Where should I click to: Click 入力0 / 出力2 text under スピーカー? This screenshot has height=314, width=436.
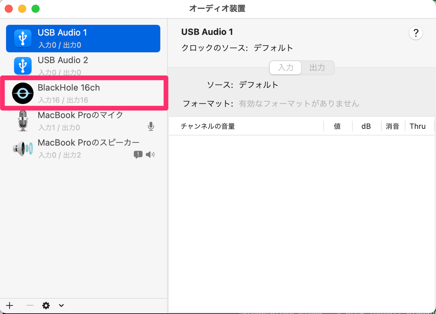[60, 155]
